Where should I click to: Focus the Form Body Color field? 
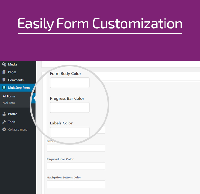pyautogui.click(x=70, y=83)
